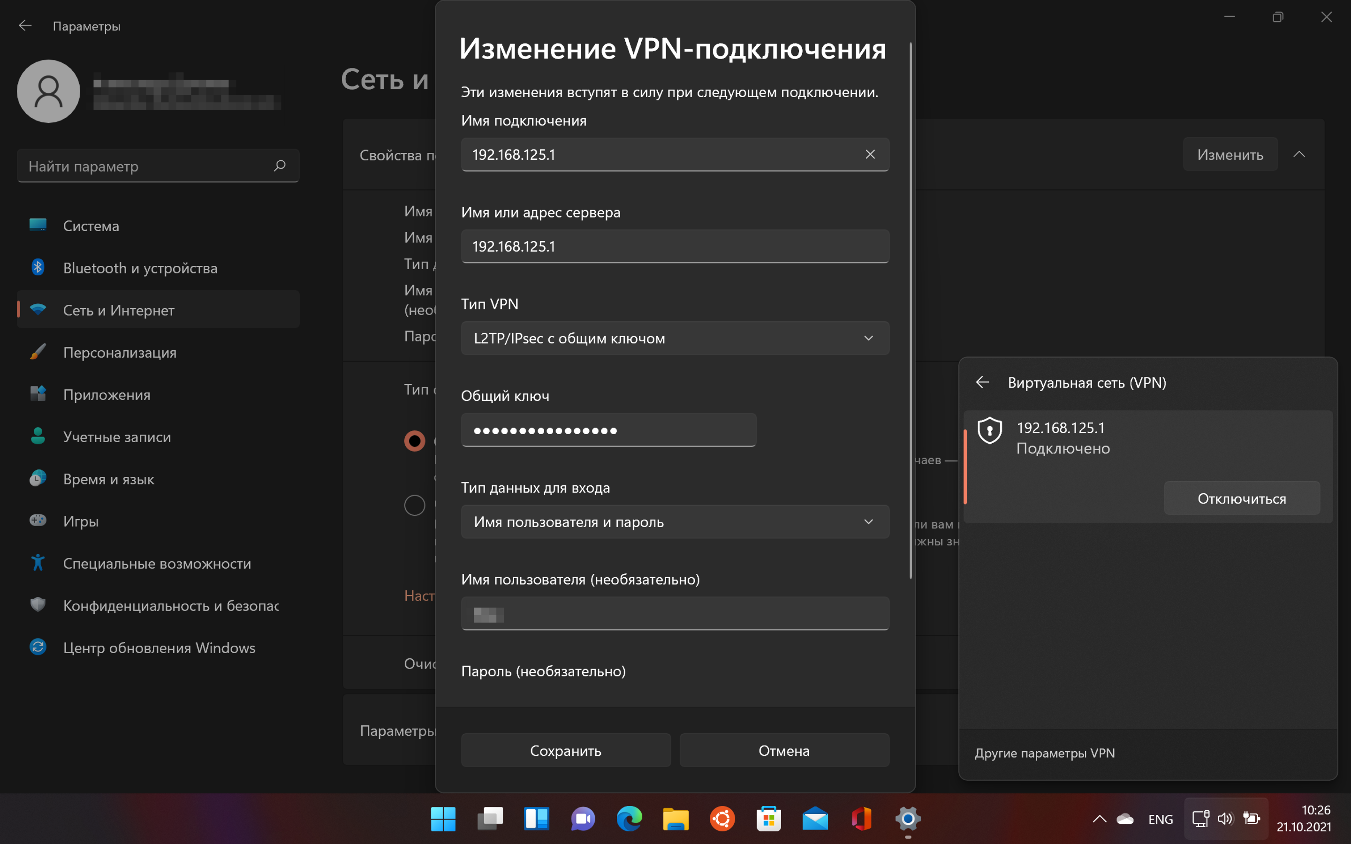Open Другие параметры VPN link
The height and width of the screenshot is (844, 1351).
pos(1045,753)
